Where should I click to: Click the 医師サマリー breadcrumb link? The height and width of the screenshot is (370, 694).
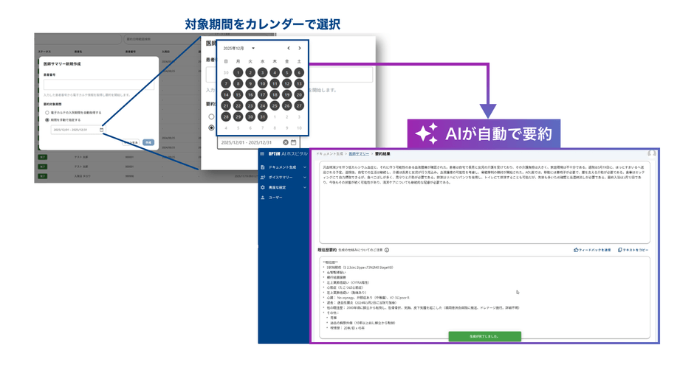[x=359, y=154]
